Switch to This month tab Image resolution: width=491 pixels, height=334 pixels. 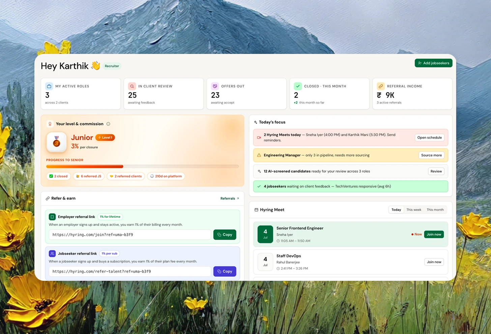435,210
